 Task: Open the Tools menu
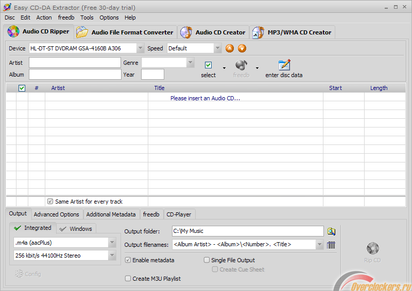pos(87,17)
